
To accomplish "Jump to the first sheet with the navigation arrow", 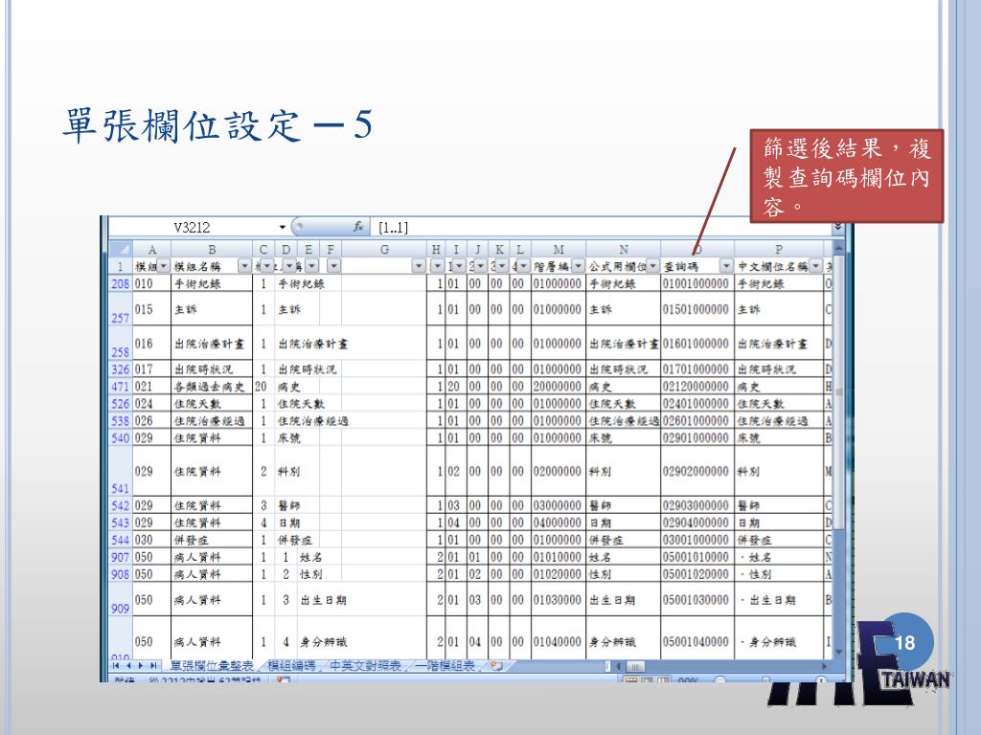I will coord(116,666).
